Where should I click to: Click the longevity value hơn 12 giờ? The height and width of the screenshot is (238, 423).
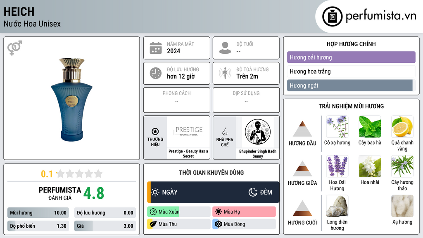[181, 76]
